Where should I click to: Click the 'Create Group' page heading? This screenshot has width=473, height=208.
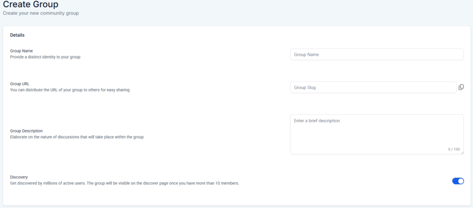pyautogui.click(x=30, y=5)
